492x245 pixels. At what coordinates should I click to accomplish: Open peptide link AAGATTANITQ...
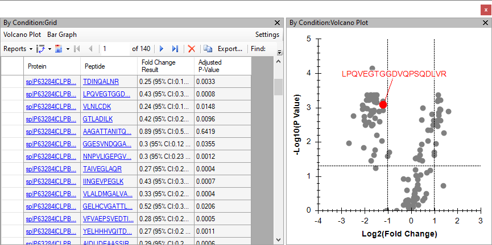[108, 132]
